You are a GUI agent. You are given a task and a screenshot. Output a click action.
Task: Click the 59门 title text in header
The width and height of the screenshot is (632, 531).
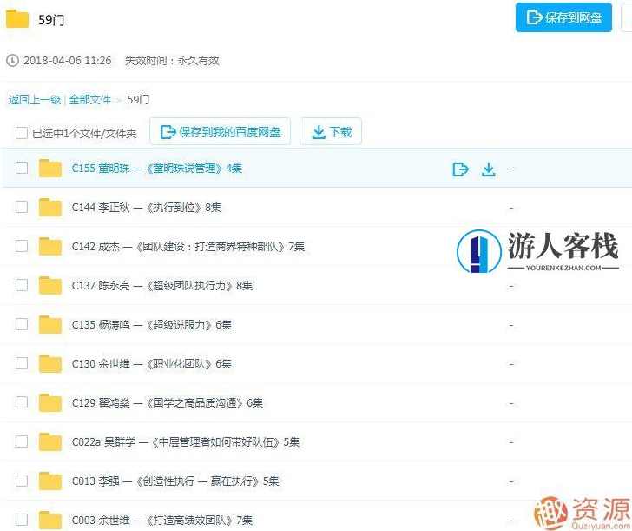tap(51, 20)
